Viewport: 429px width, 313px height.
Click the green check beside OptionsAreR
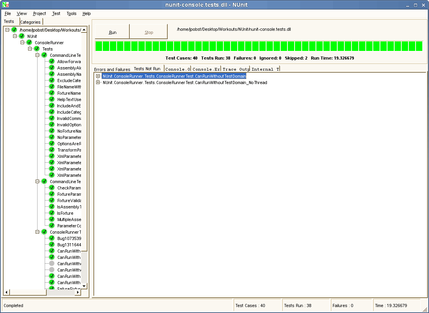point(52,143)
